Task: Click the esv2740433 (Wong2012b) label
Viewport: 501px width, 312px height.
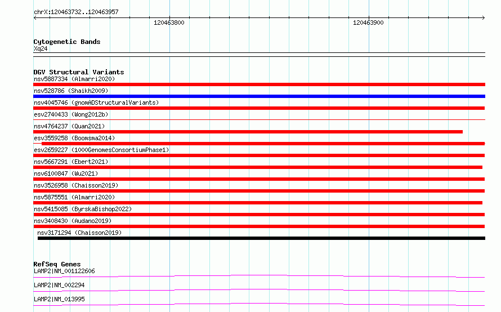Action: (x=71, y=114)
